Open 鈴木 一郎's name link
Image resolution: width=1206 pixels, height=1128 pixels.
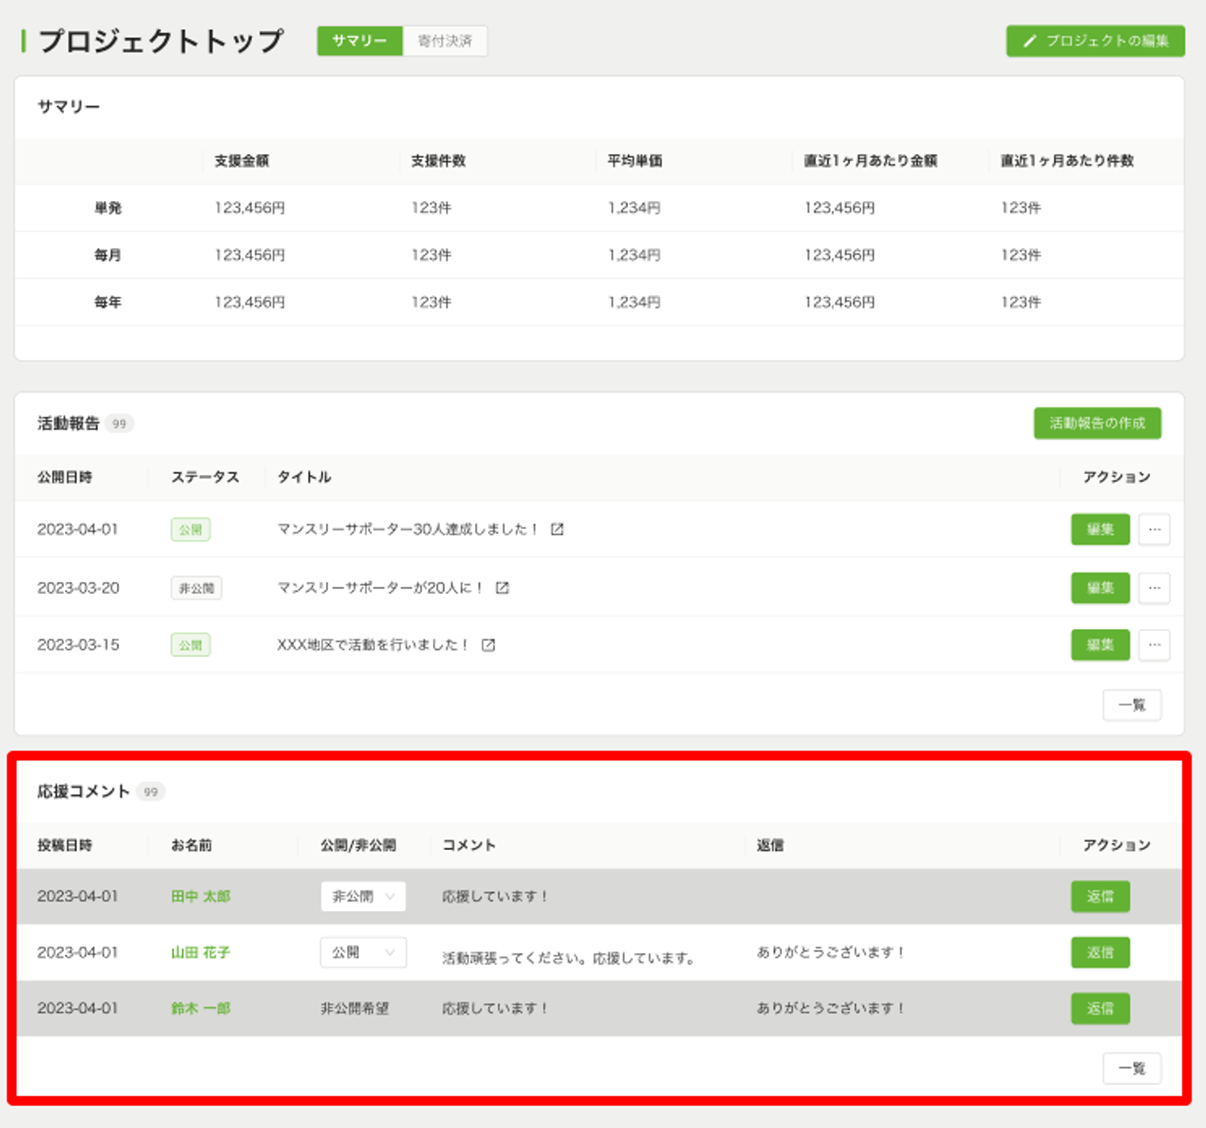(x=200, y=1008)
